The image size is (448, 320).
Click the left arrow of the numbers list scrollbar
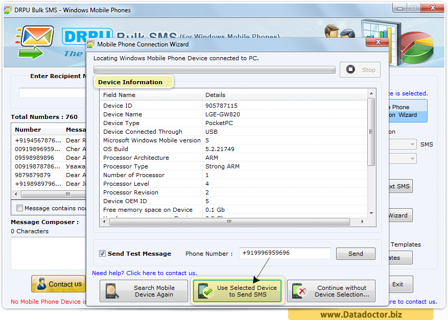[x=16, y=194]
